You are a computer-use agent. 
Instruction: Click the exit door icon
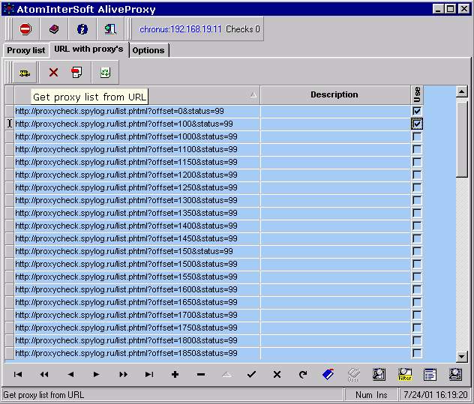pos(110,29)
